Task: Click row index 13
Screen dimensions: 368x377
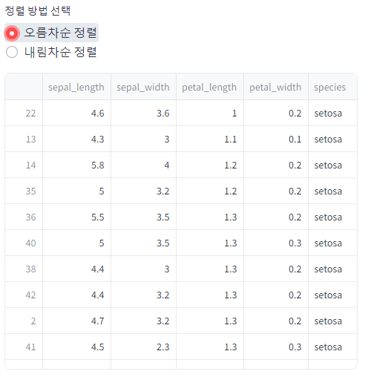Action: click(24, 139)
